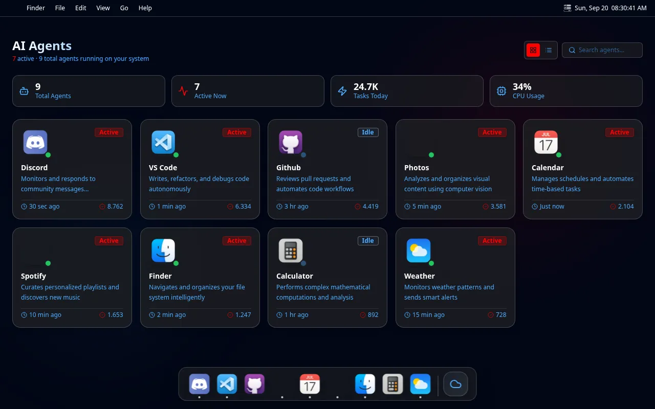
Task: Click '1 hr ago' on Calculator card
Action: 296,315
